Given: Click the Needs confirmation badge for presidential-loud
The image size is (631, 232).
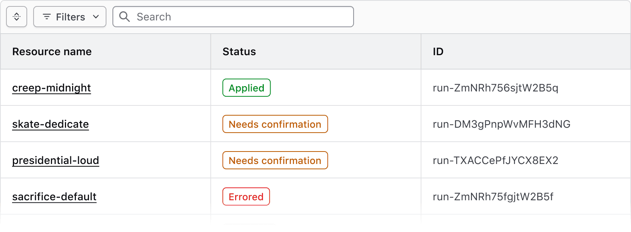Looking at the screenshot, I should click(x=275, y=160).
